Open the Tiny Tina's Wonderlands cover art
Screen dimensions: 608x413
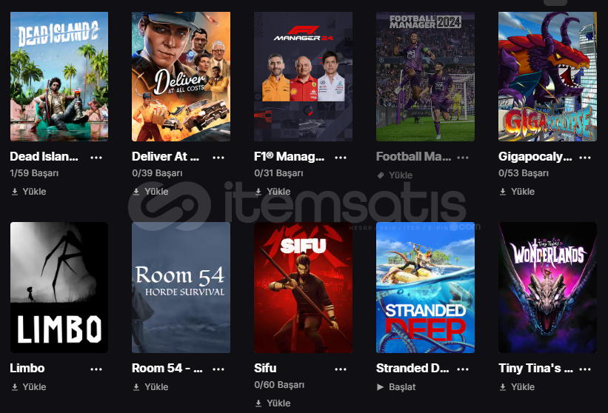pos(547,287)
